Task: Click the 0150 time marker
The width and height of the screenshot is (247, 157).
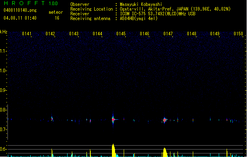Action: coord(238,34)
